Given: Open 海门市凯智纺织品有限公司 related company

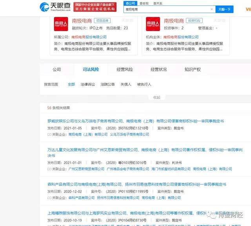Looking at the screenshot, I should [171, 169].
